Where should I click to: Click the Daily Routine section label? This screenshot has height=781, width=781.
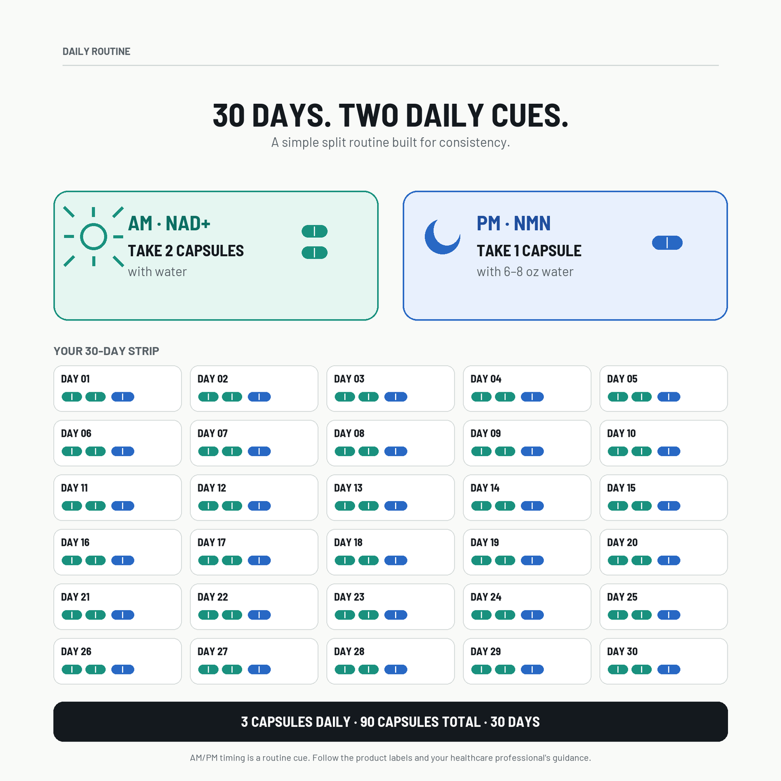click(x=96, y=51)
